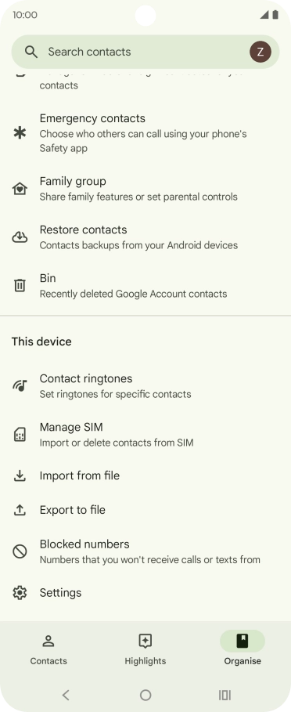Tap the Settings gear icon
The width and height of the screenshot is (291, 712).
(x=20, y=593)
